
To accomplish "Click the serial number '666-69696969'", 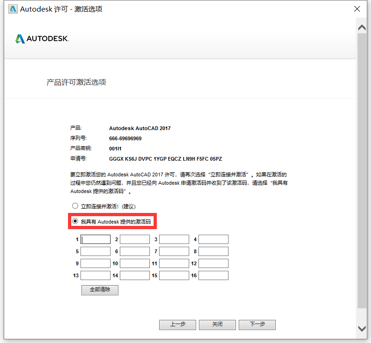I will click(x=125, y=138).
